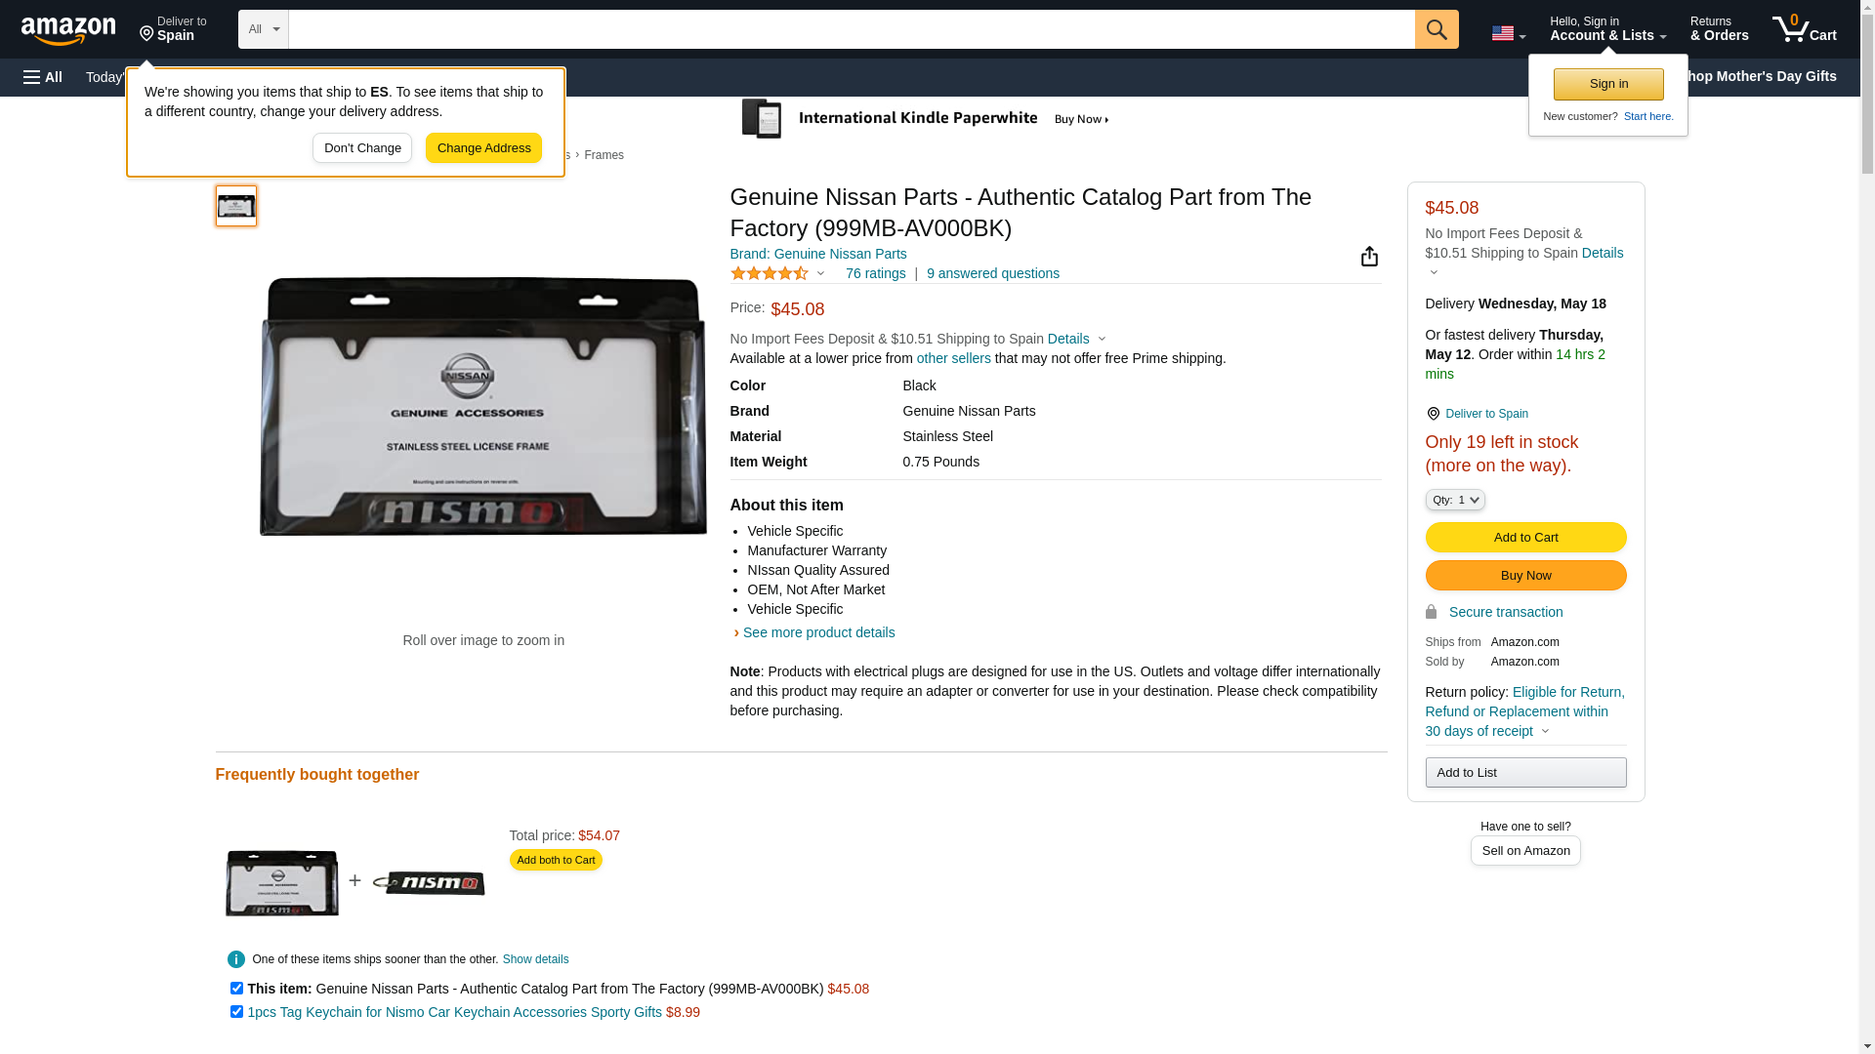Click the Add to Cart button
Screen dimensions: 1875x1054
pos(1525,537)
